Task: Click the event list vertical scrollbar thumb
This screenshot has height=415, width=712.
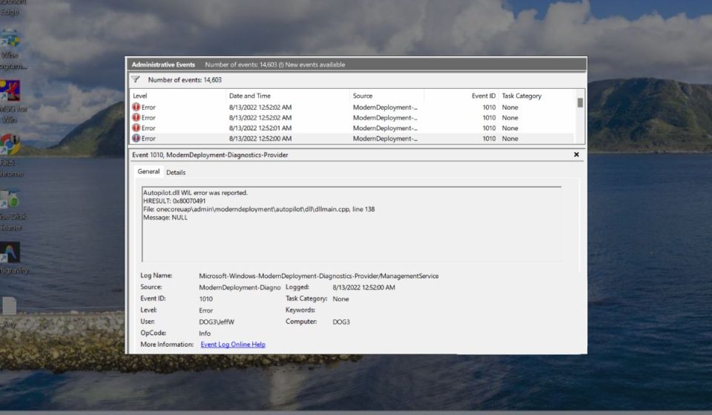Action: (580, 102)
